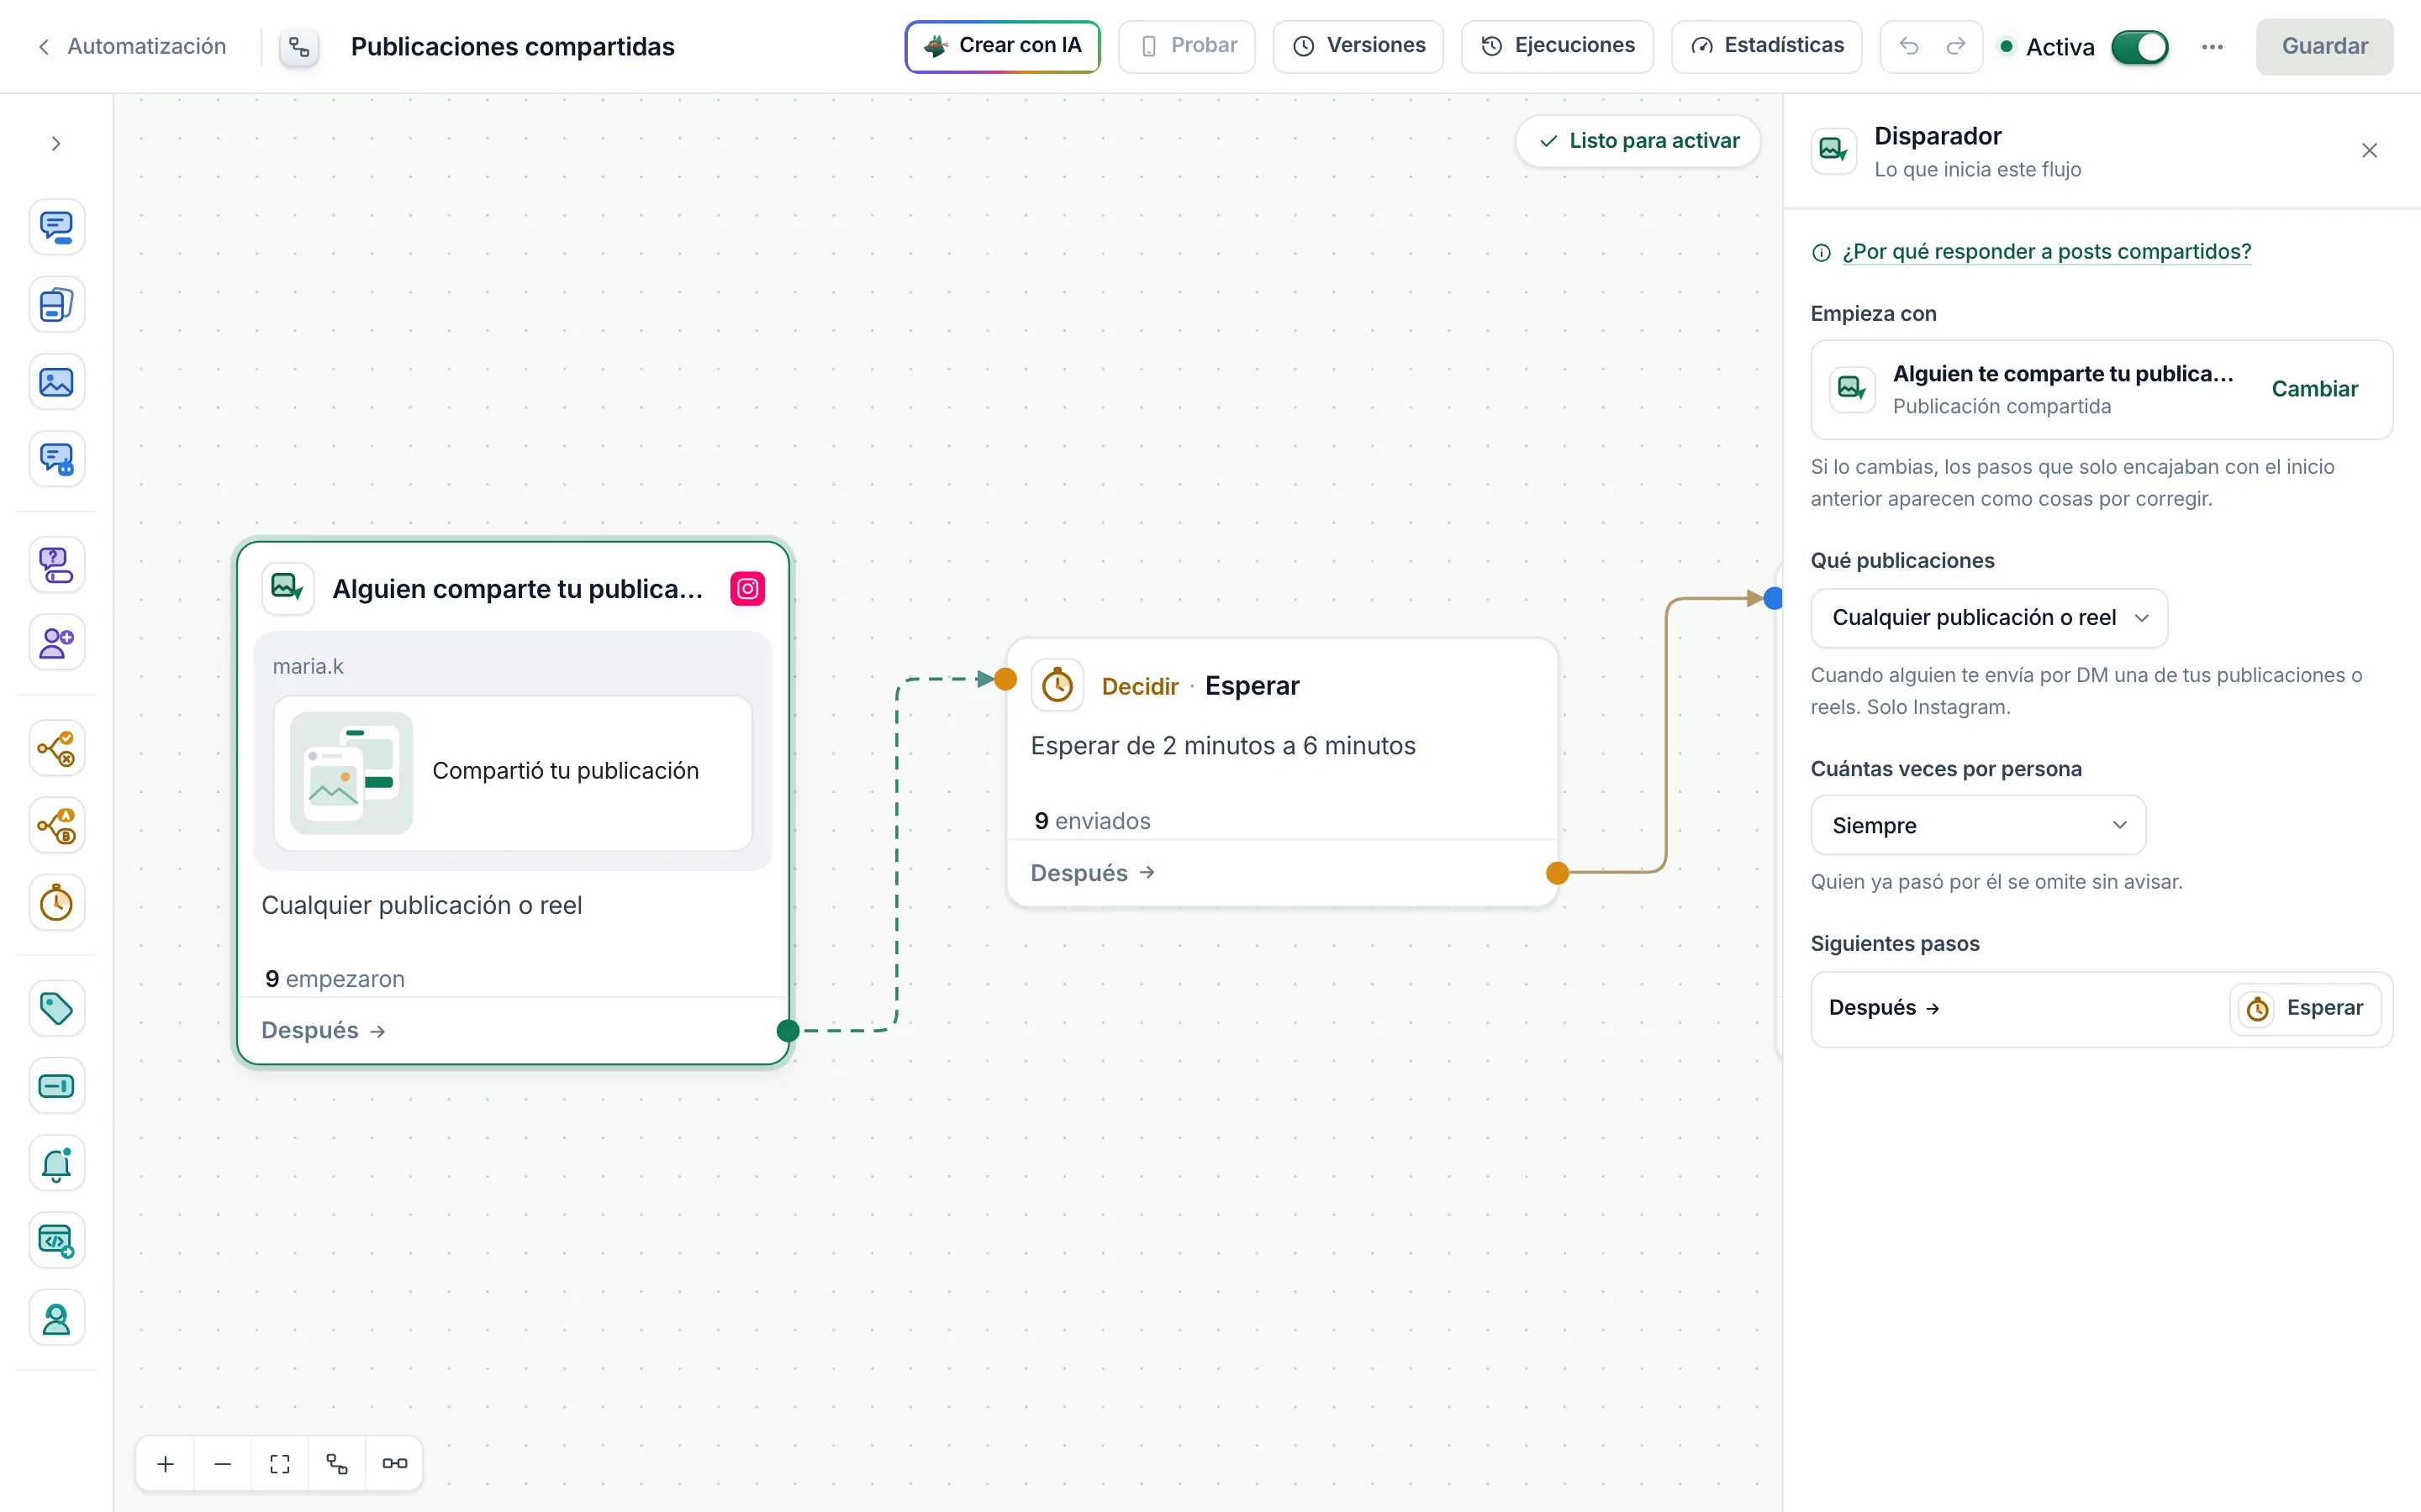
Task: Click the orange input handle of Esperar node
Action: click(x=1005, y=679)
